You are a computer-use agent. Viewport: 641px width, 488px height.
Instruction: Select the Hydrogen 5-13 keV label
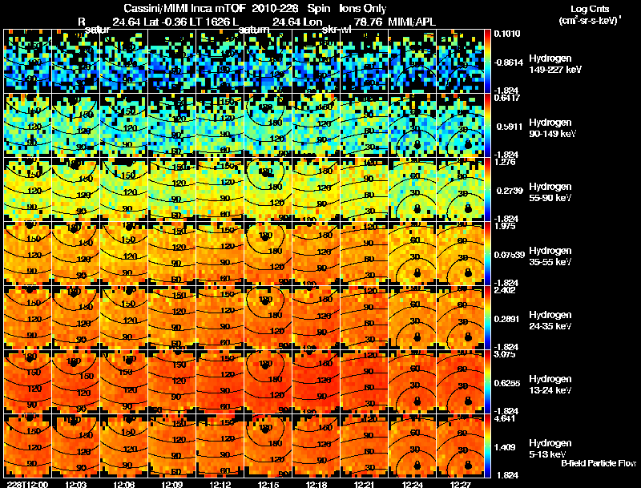(550, 449)
